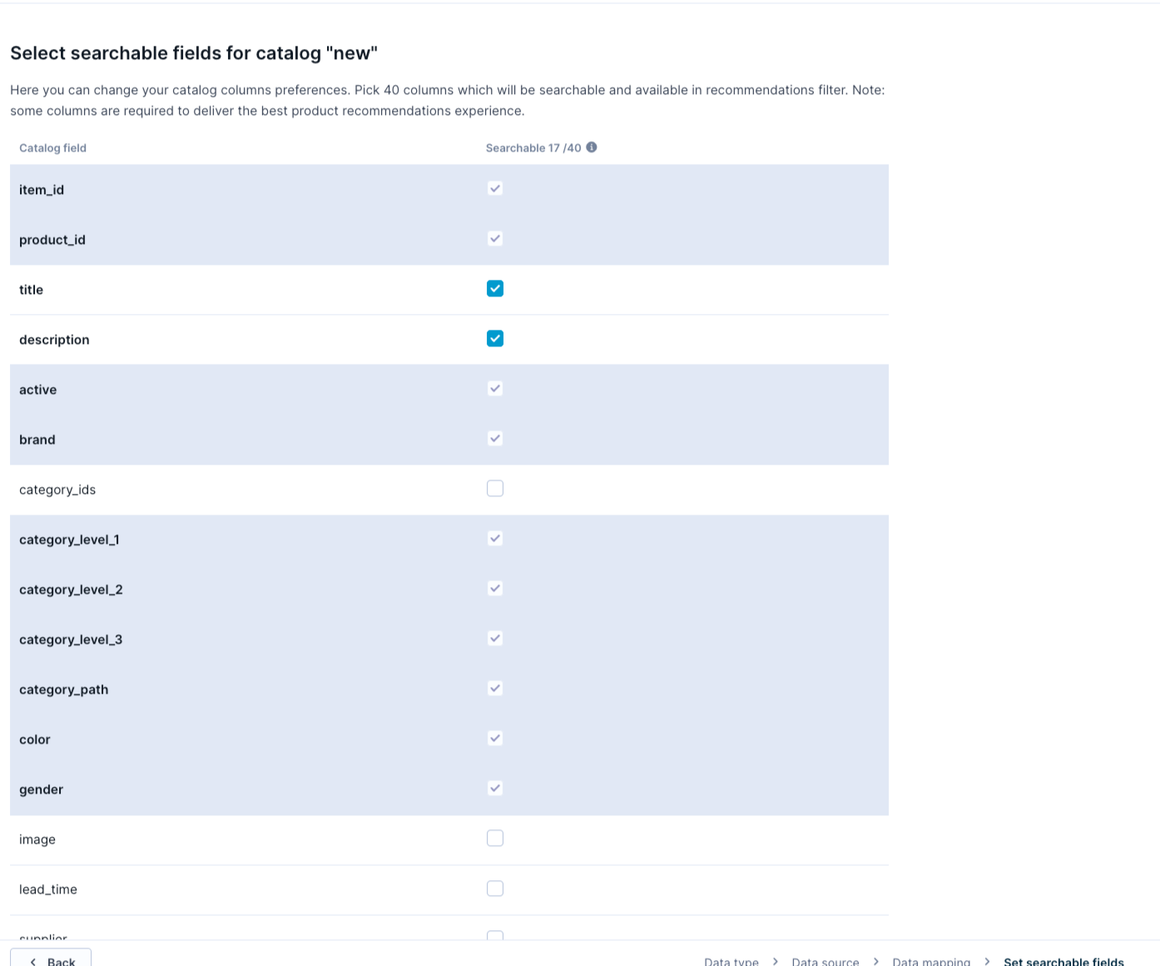Click the chevron after Data mapping breadcrumb

click(x=987, y=960)
